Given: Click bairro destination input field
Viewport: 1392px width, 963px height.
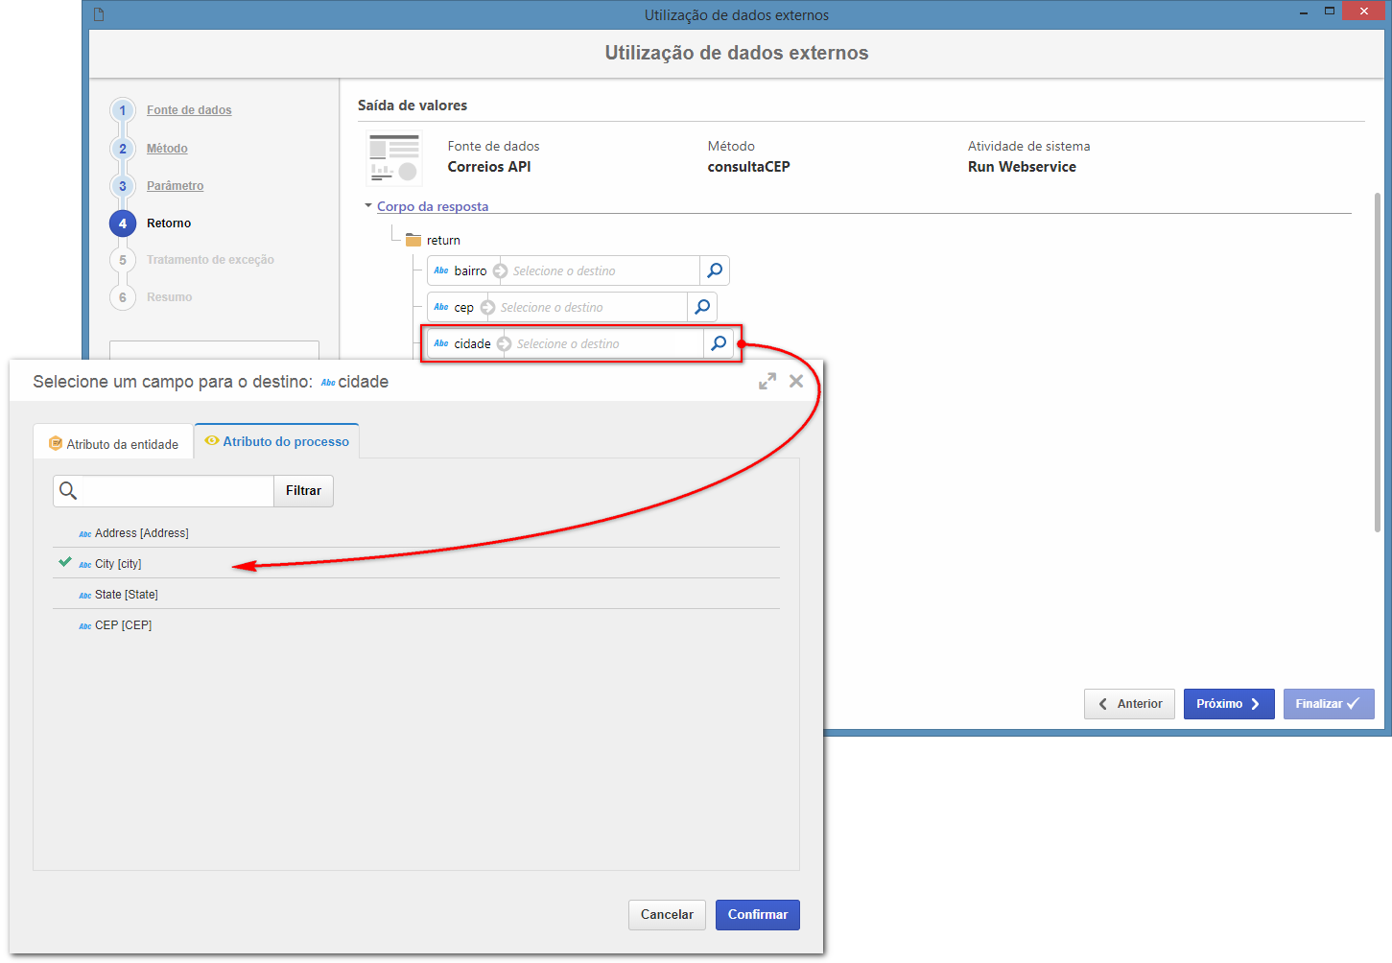Looking at the screenshot, I should click(x=604, y=271).
